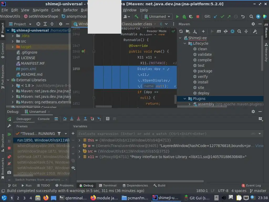The width and height of the screenshot is (269, 202).
Task: Step out of the current method
Action: (x=85, y=119)
